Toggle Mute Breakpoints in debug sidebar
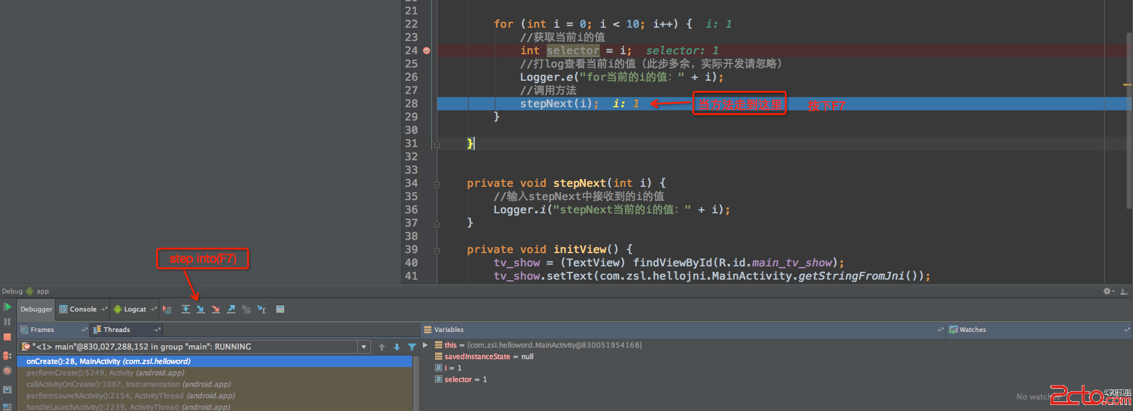 (7, 371)
